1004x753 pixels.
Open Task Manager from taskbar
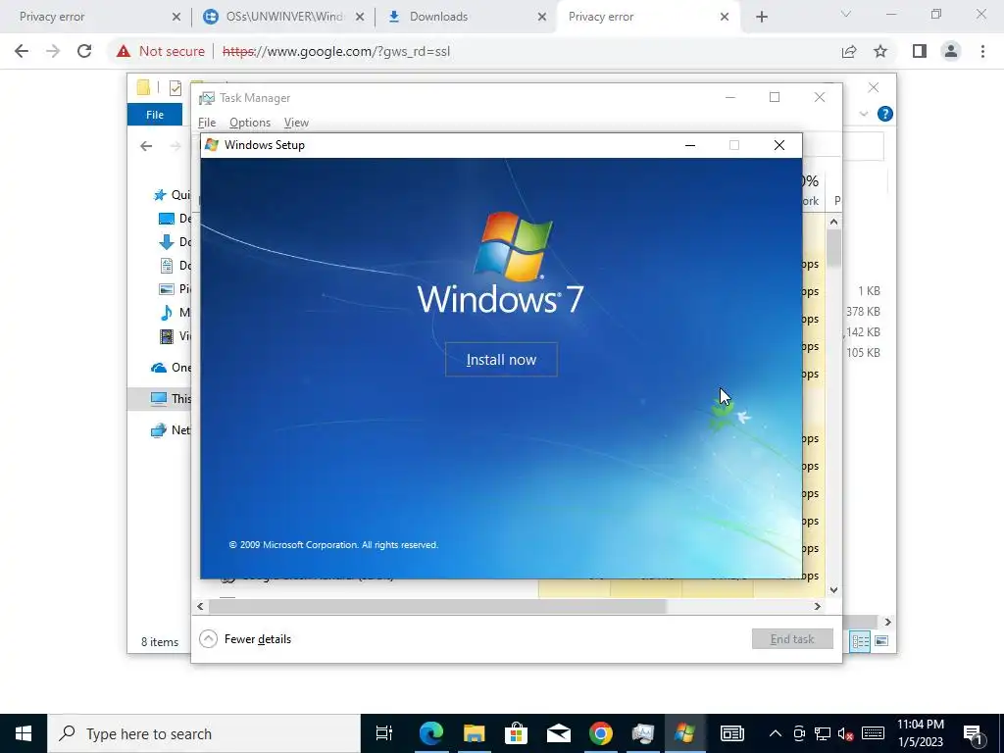pyautogui.click(x=643, y=733)
